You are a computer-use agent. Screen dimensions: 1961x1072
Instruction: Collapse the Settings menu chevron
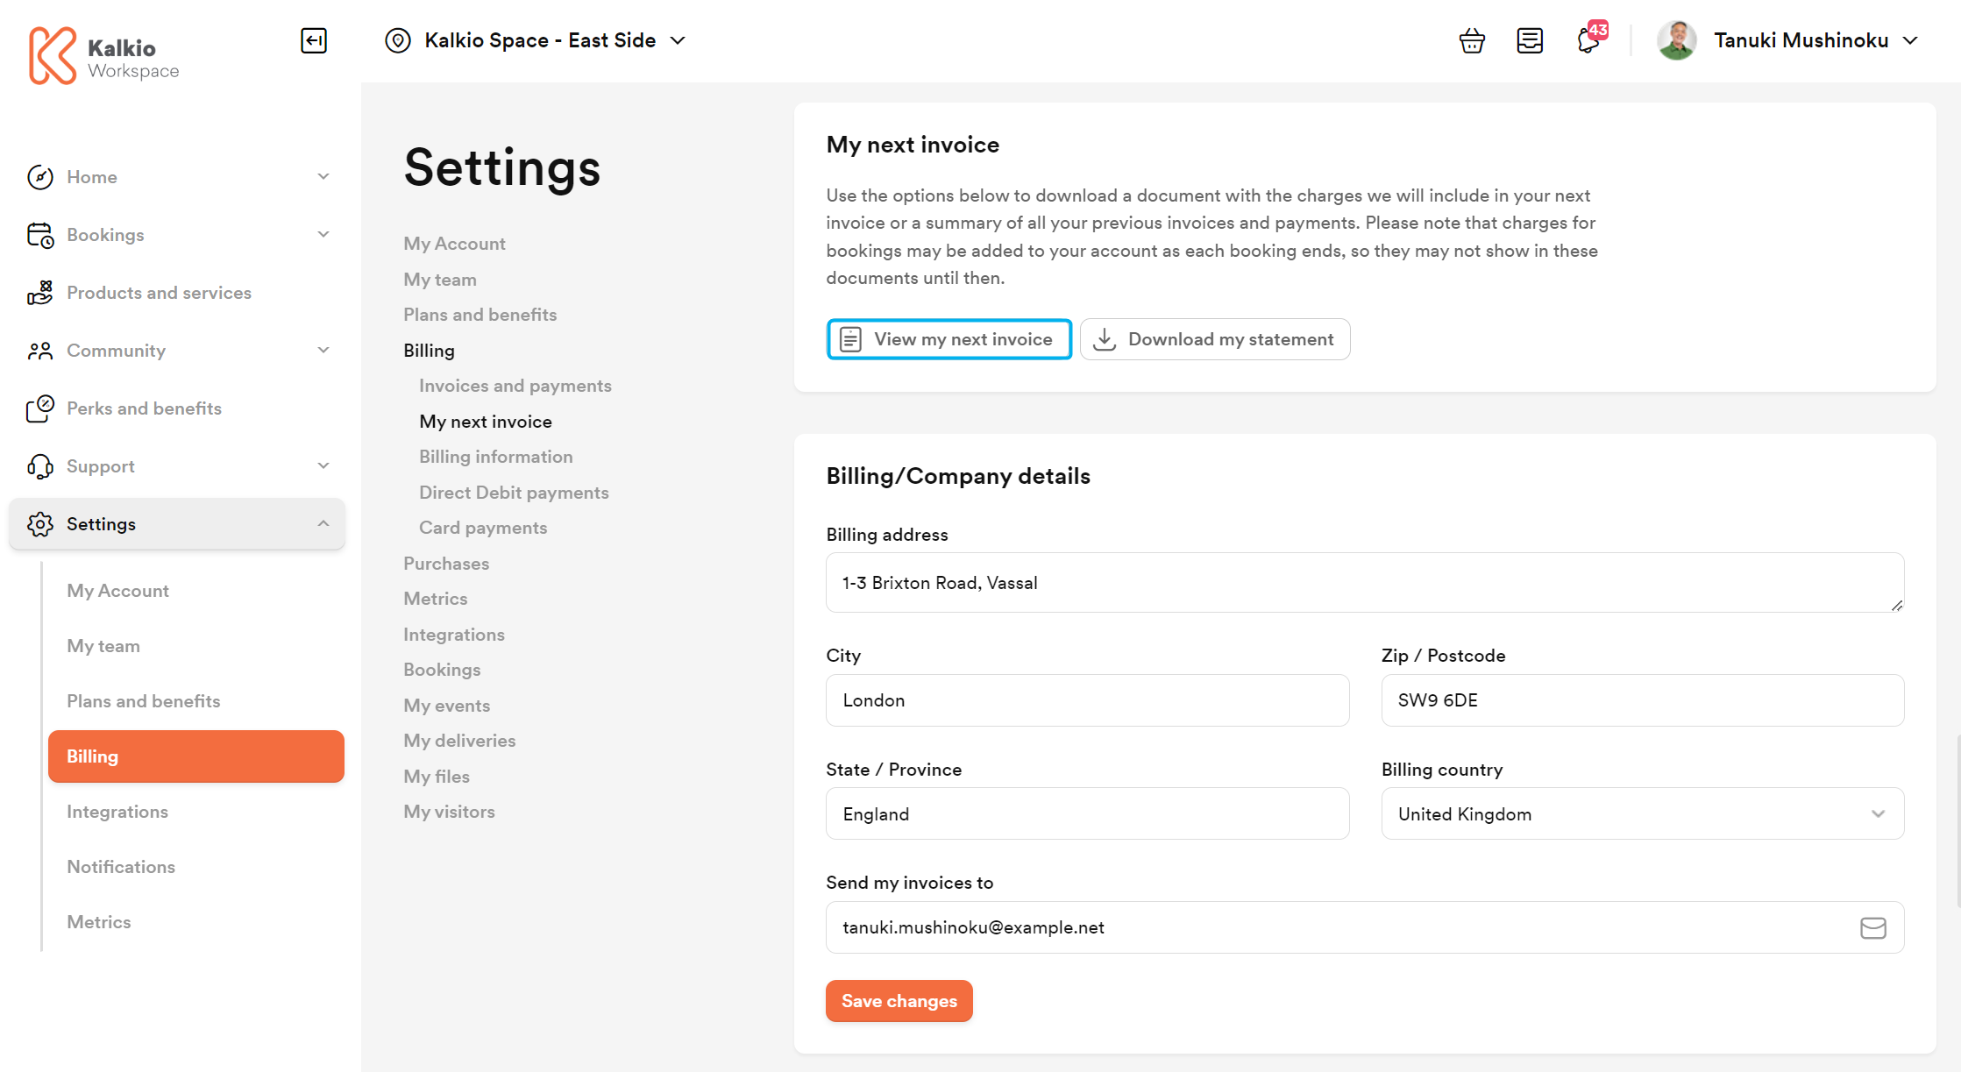pyautogui.click(x=323, y=524)
